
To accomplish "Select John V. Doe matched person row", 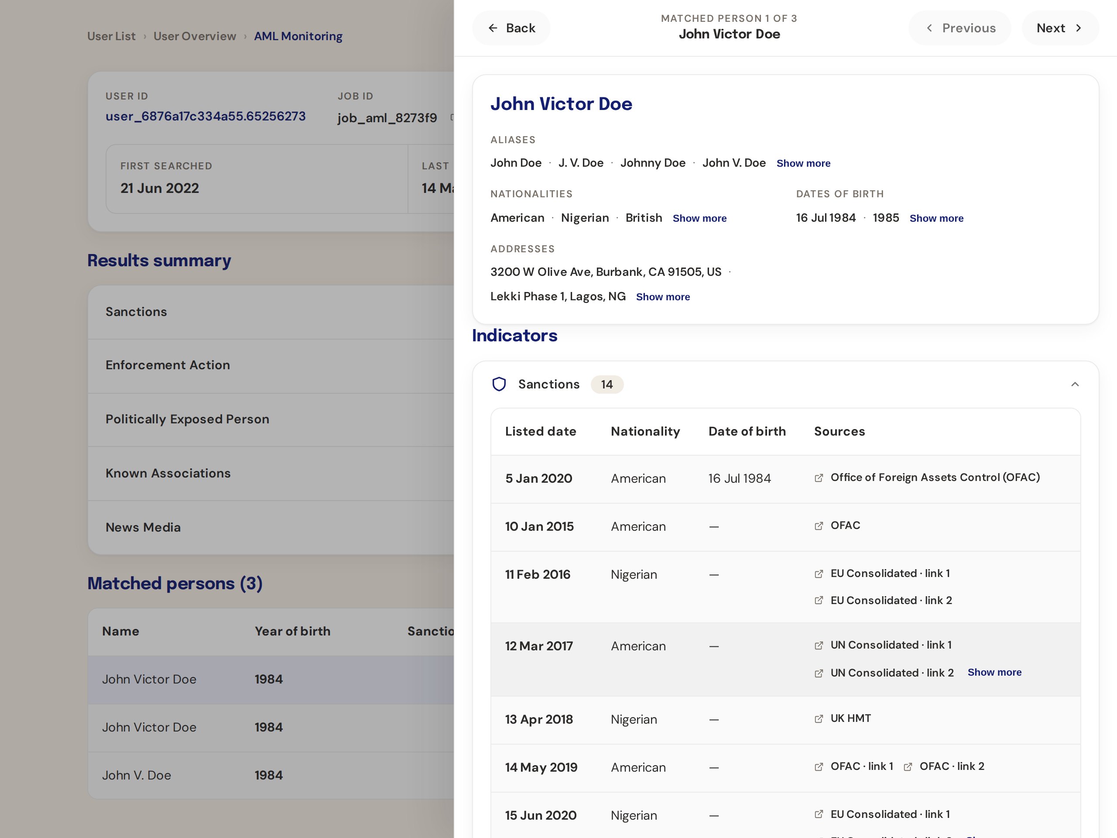I will click(x=271, y=775).
